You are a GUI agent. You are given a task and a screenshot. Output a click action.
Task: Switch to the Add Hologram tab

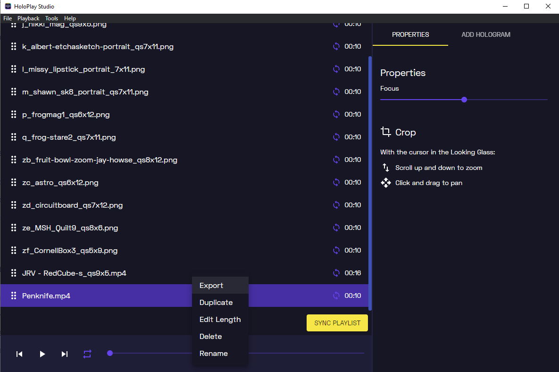(x=485, y=34)
